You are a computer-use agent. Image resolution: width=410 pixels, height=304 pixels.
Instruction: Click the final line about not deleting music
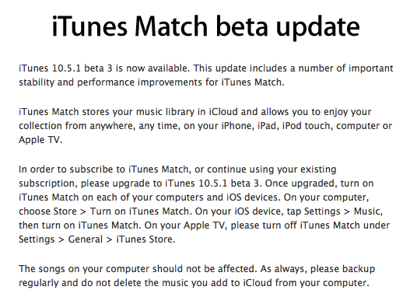(194, 283)
